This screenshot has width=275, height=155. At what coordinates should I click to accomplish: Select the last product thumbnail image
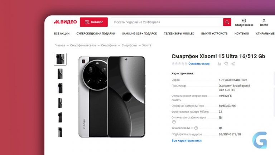click(x=60, y=132)
